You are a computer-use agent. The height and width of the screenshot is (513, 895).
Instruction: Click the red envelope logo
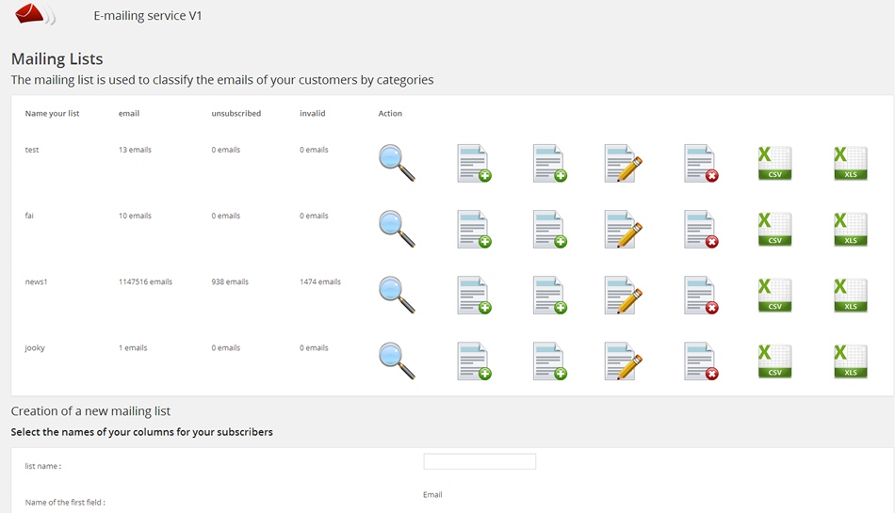pos(35,14)
